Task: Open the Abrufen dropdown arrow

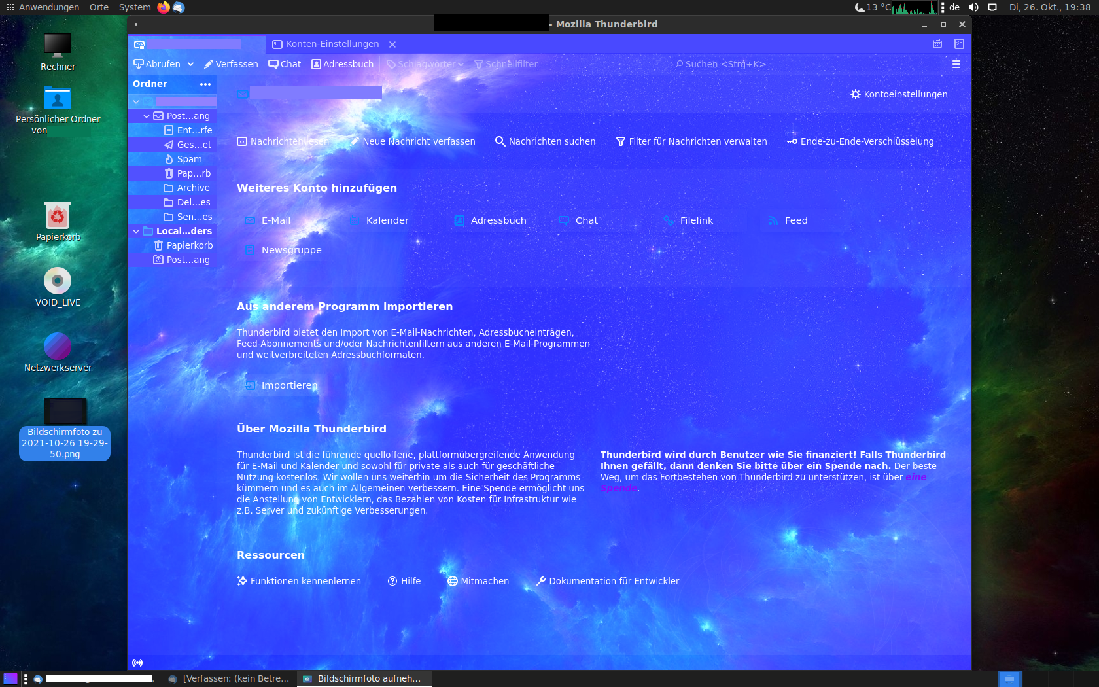Action: point(190,64)
